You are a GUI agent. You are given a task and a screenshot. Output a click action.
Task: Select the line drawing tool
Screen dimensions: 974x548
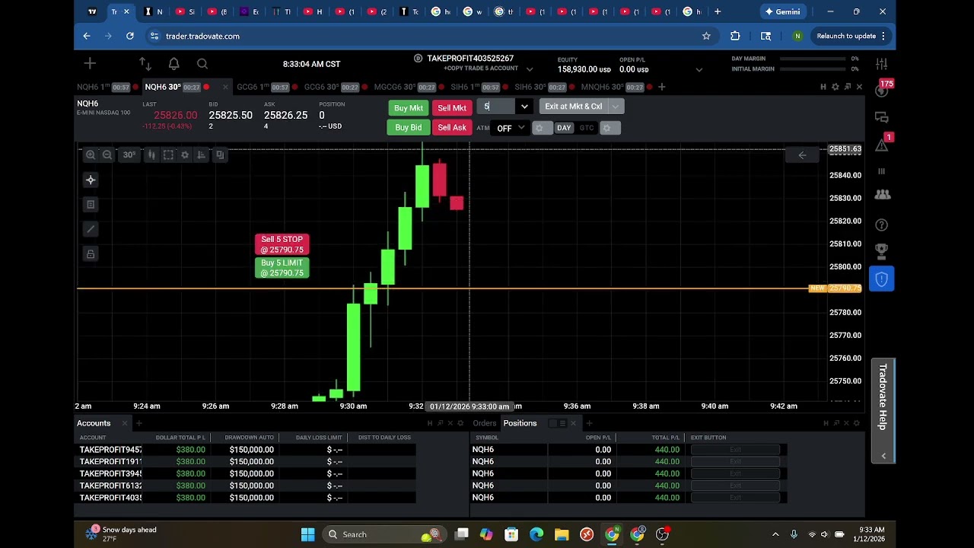pos(91,229)
